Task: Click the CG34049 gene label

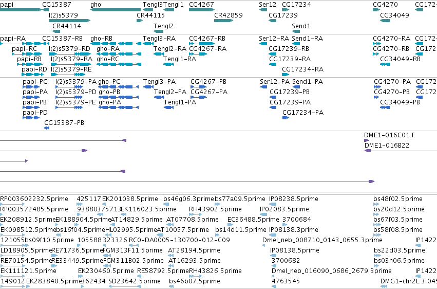Action: click(395, 15)
